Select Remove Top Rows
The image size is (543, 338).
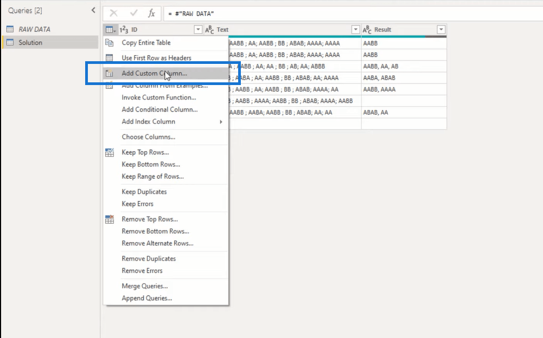coord(150,219)
